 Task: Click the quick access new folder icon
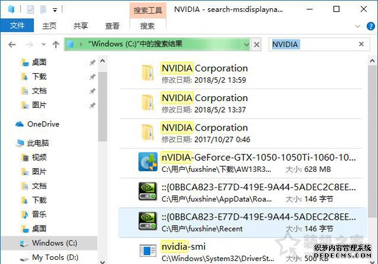(x=43, y=9)
